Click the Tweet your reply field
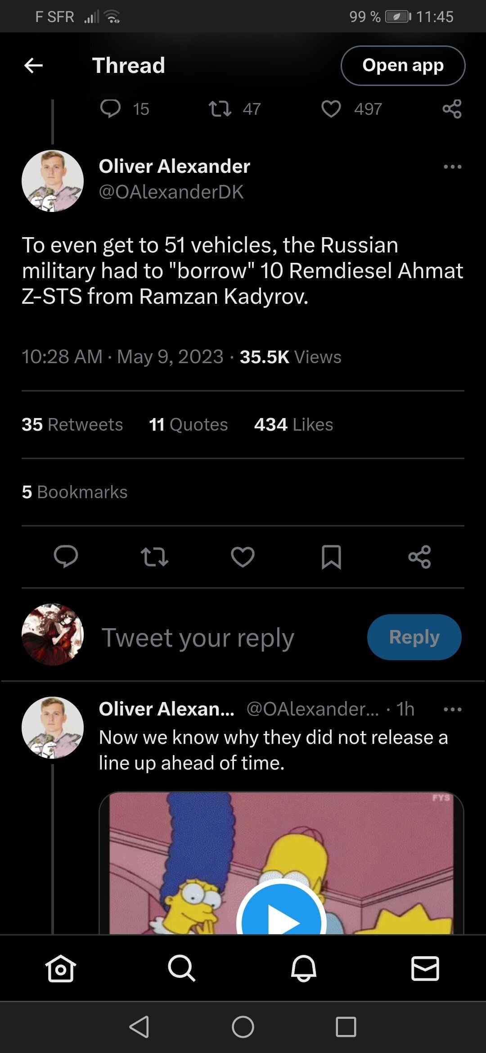The width and height of the screenshot is (486, 1053). (198, 637)
